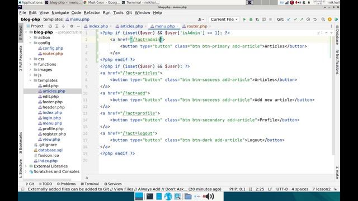Select login.php in the project tree
The height and width of the screenshot is (201, 358).
pyautogui.click(x=51, y=118)
